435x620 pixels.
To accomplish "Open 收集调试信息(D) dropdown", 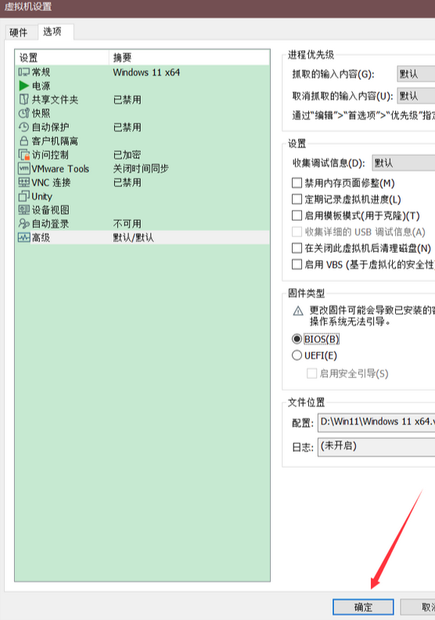I will (404, 163).
